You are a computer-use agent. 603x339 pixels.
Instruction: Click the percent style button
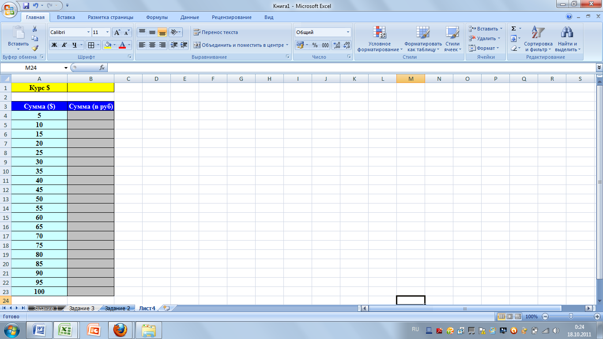(315, 45)
